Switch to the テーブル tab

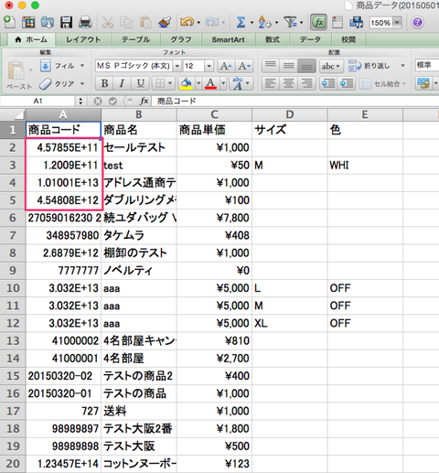[136, 39]
